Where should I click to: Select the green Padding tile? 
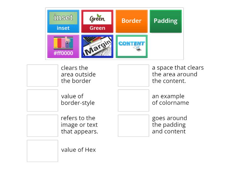click(x=165, y=21)
